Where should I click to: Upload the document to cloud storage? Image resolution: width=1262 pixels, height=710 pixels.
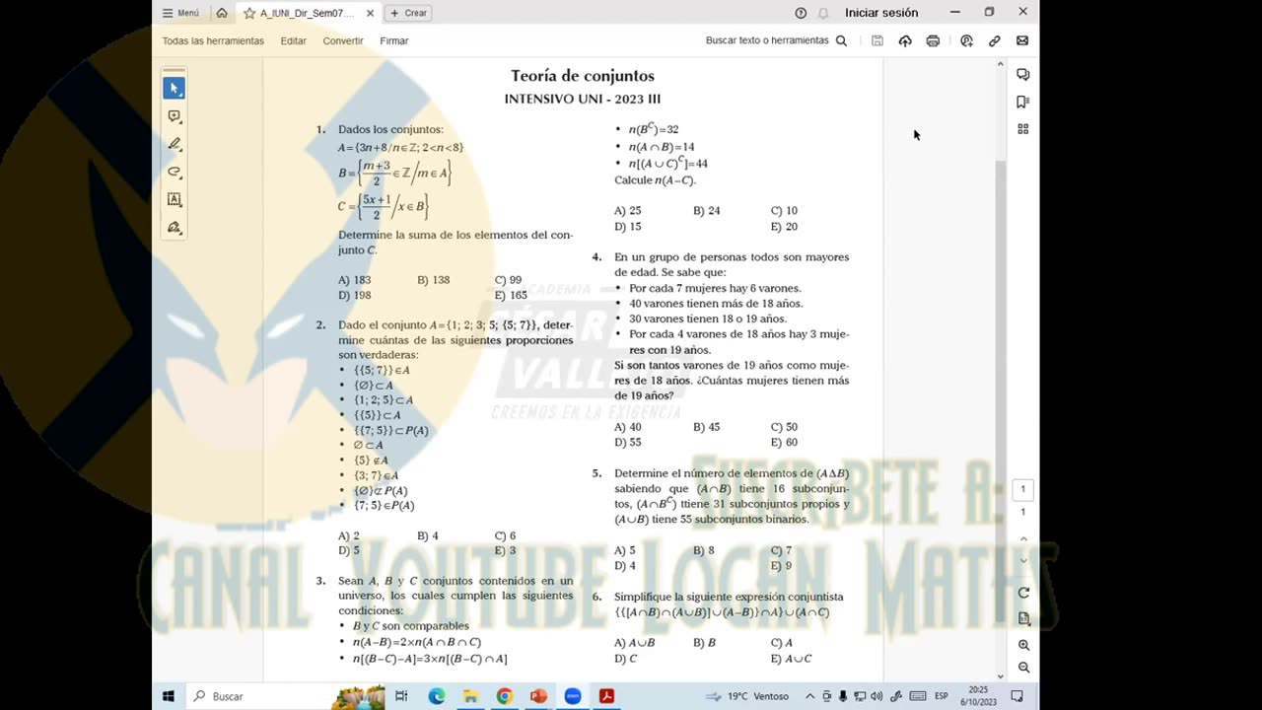905,40
